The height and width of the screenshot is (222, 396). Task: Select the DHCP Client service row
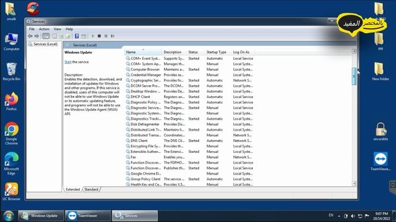tap(189, 97)
